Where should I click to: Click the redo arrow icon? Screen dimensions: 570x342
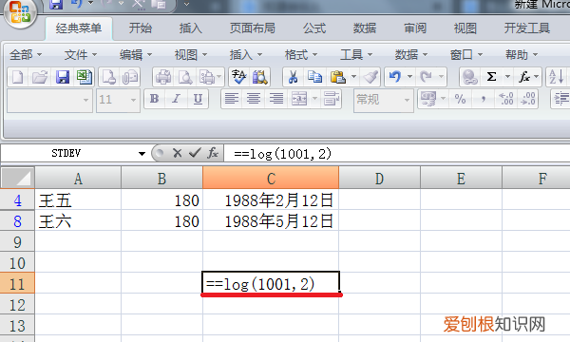[x=426, y=77]
